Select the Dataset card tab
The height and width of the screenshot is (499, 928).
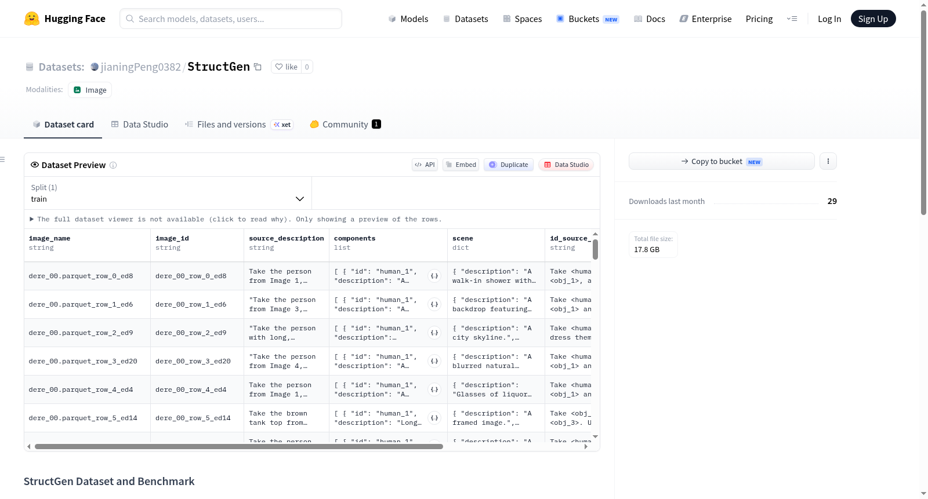click(x=63, y=125)
